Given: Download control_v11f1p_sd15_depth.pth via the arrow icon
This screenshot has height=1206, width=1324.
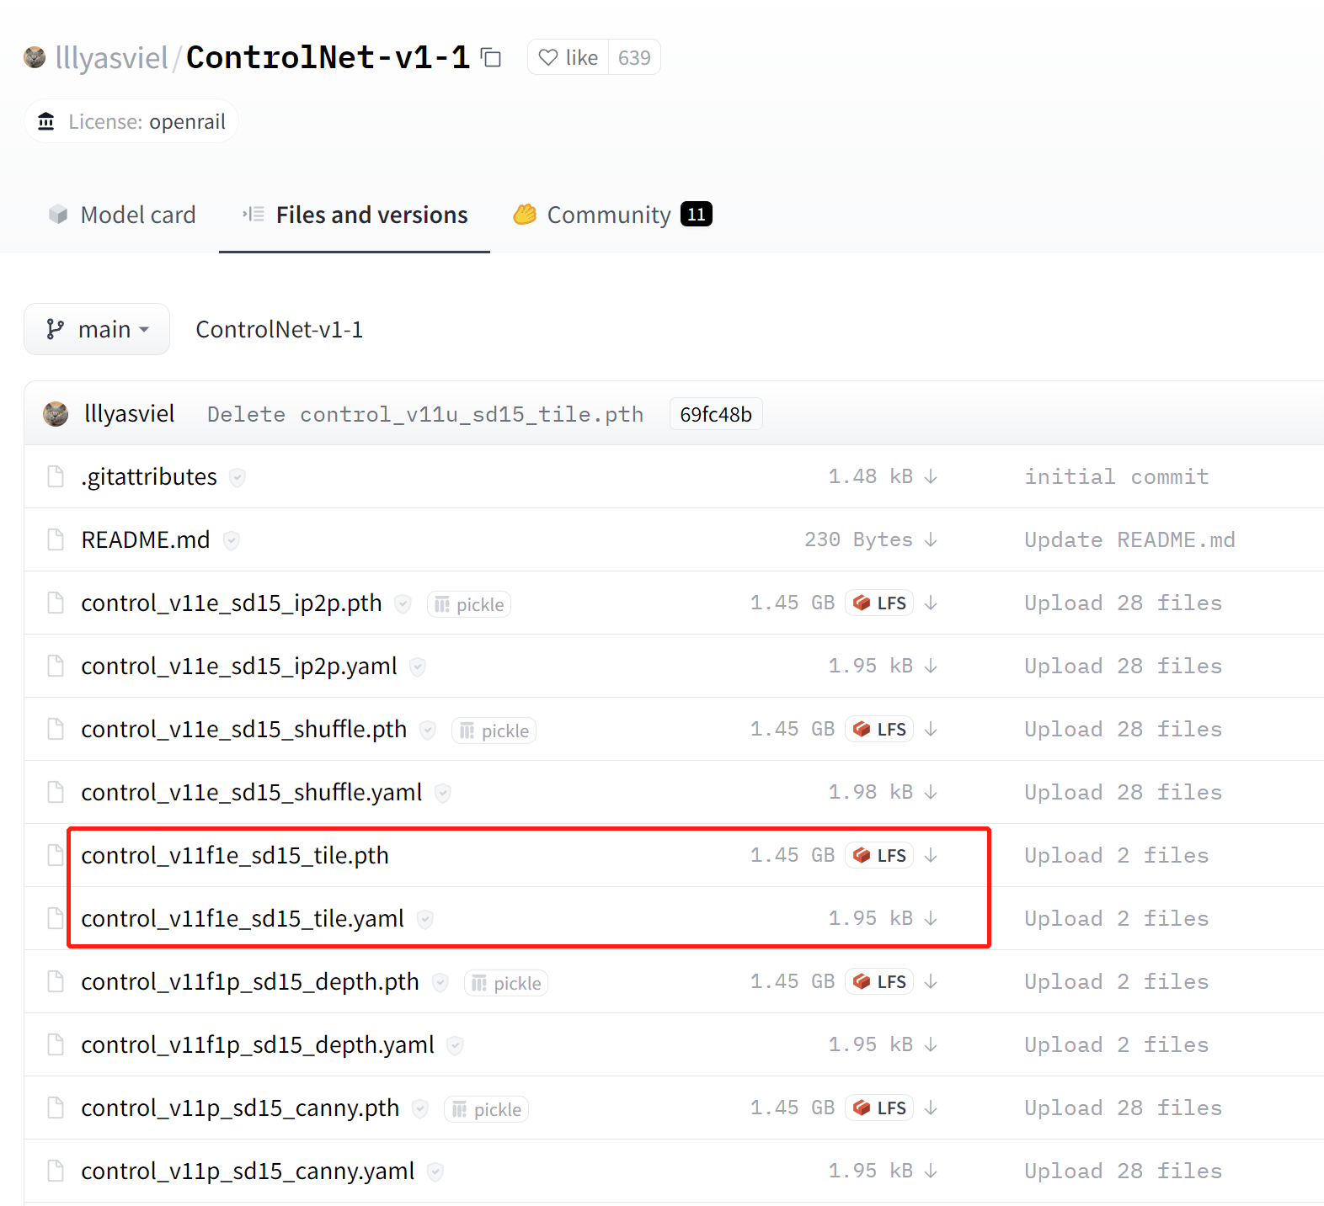Looking at the screenshot, I should [931, 981].
